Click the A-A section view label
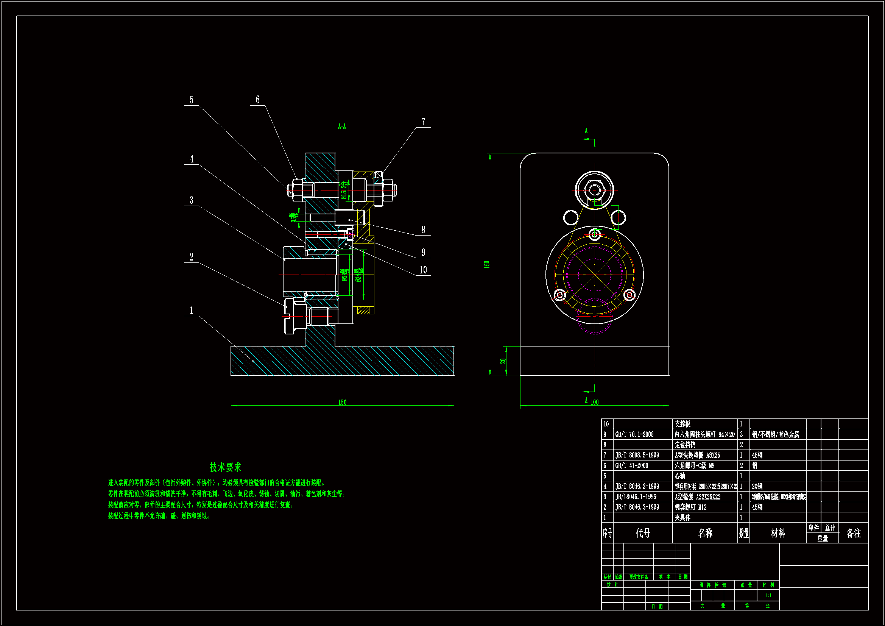Screen dimensions: 885x626 (342, 126)
